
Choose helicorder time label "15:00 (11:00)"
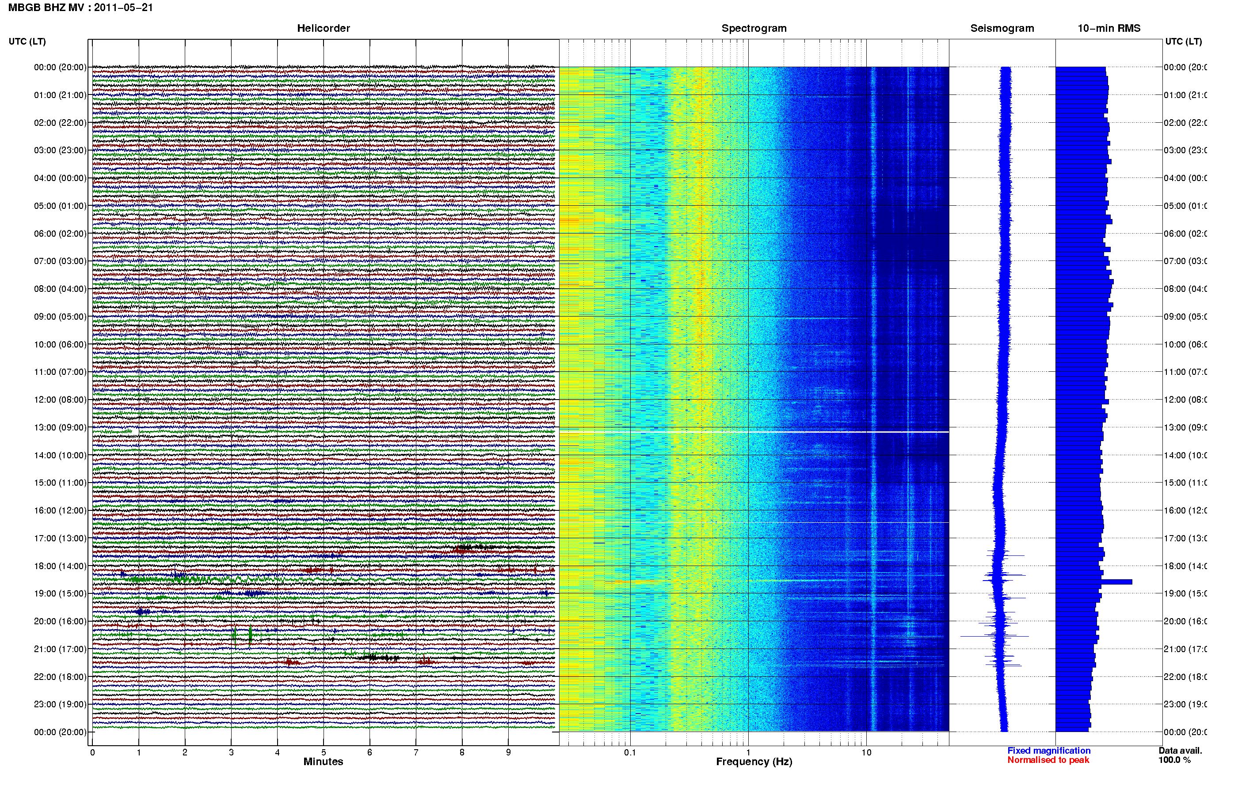click(60, 483)
